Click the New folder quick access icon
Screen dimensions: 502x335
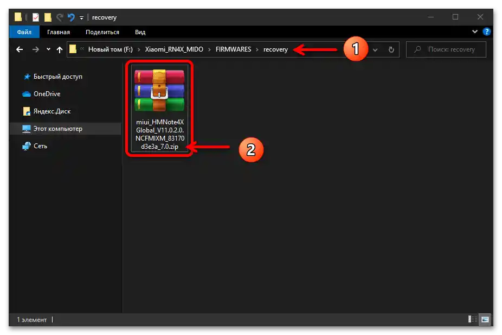(48, 17)
